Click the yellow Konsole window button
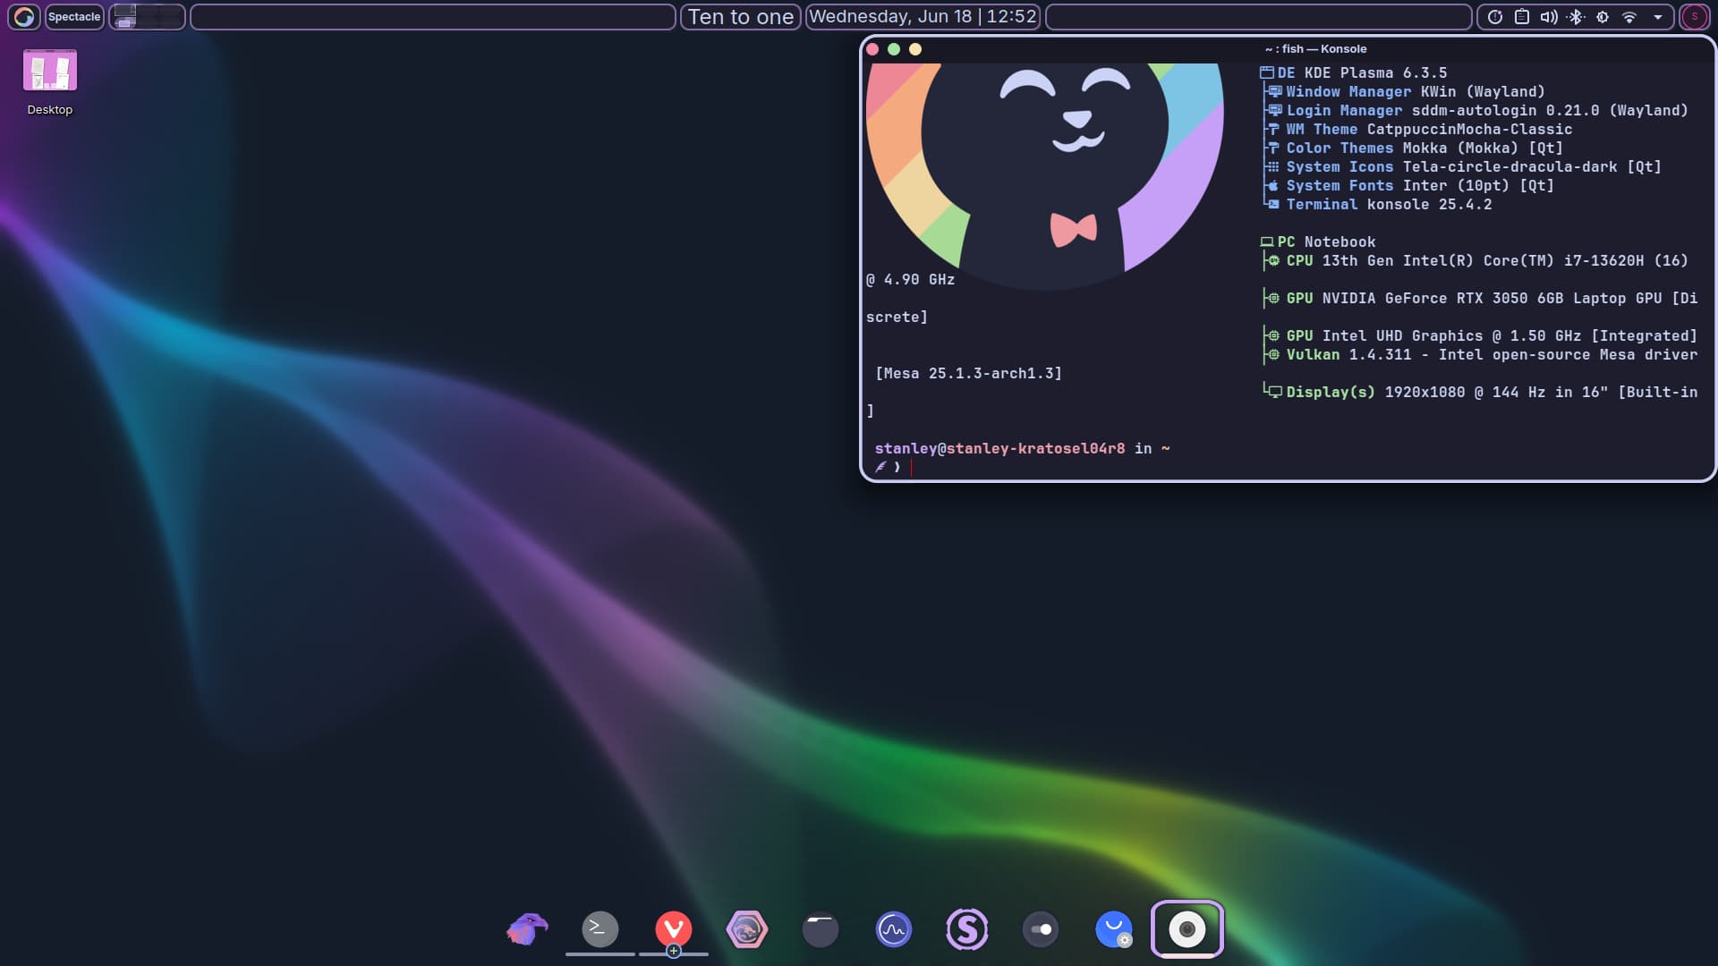The height and width of the screenshot is (966, 1718). click(x=915, y=49)
